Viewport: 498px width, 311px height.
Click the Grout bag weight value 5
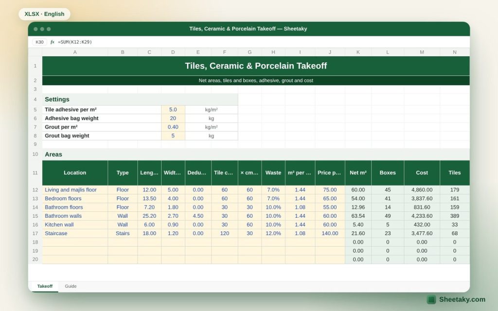tap(173, 136)
